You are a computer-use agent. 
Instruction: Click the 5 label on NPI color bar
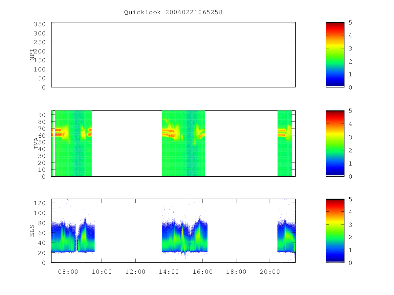pos(351,23)
